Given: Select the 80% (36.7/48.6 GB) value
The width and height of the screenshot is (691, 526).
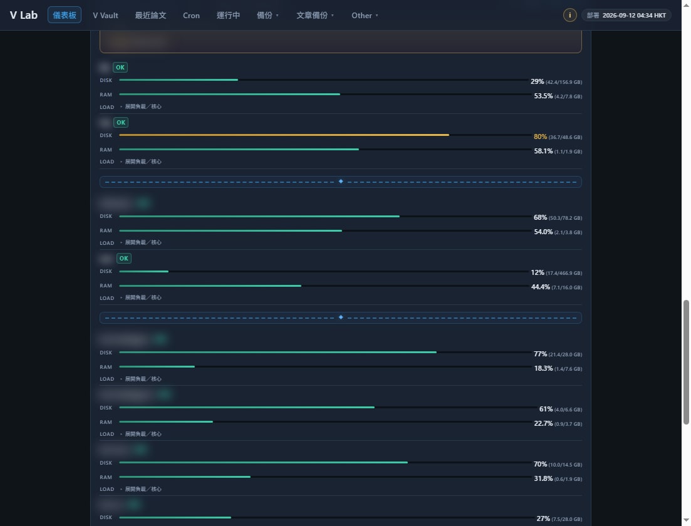Looking at the screenshot, I should [x=558, y=137].
